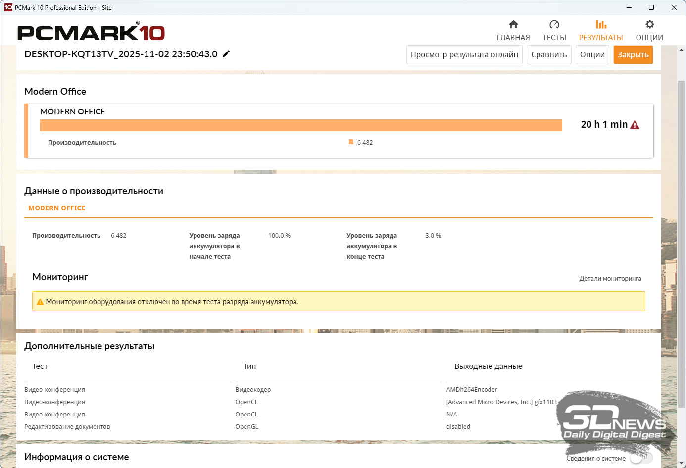The width and height of the screenshot is (686, 468).
Task: Click the PCMark app icon in title bar
Action: pyautogui.click(x=8, y=7)
